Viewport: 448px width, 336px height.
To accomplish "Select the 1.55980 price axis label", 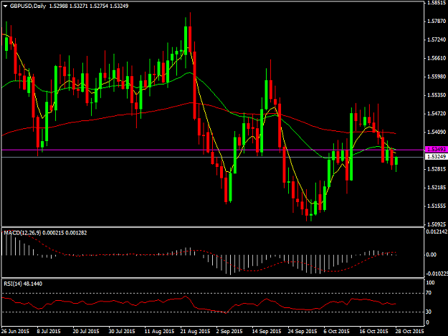I will coord(437,77).
